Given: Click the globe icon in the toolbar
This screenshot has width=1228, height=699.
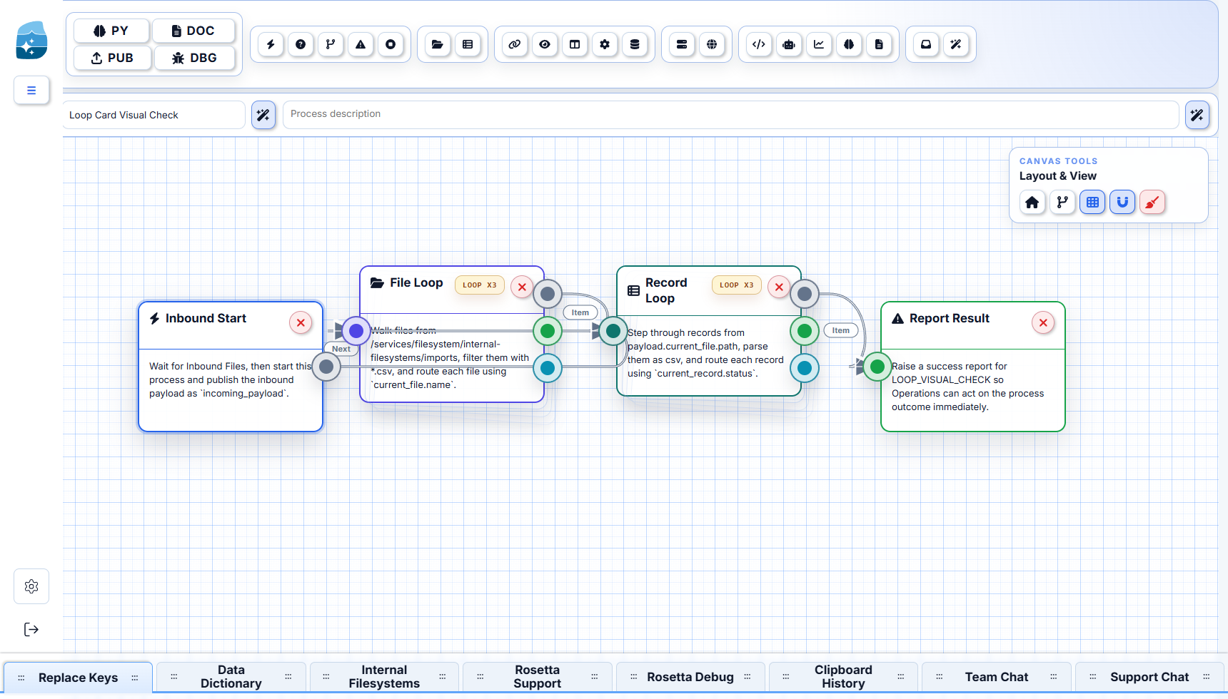Looking at the screenshot, I should coord(712,44).
